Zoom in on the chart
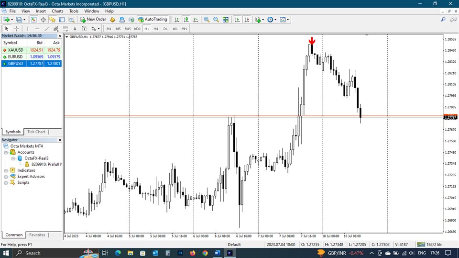 207,20
